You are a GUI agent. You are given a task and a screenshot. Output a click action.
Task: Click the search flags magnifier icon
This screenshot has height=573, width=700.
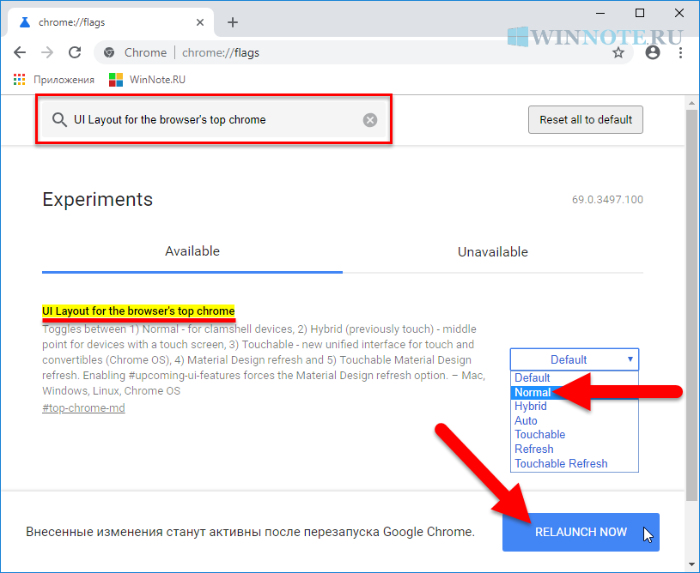59,120
